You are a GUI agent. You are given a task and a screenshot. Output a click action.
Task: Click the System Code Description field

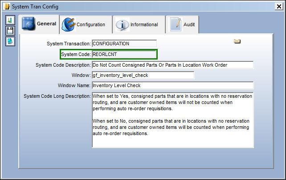tap(173, 65)
